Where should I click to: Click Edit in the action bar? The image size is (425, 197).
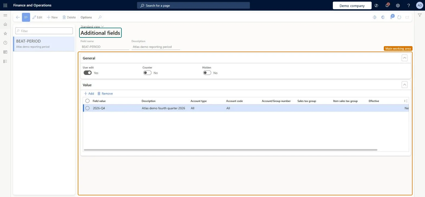click(x=37, y=17)
